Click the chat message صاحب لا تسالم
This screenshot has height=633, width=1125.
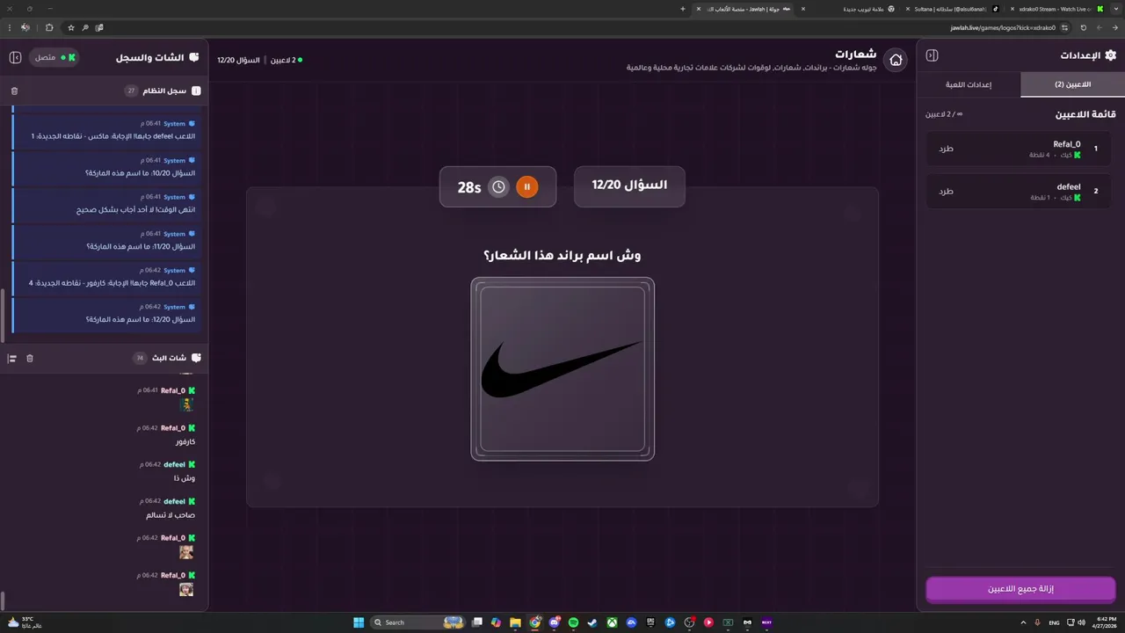(x=171, y=515)
